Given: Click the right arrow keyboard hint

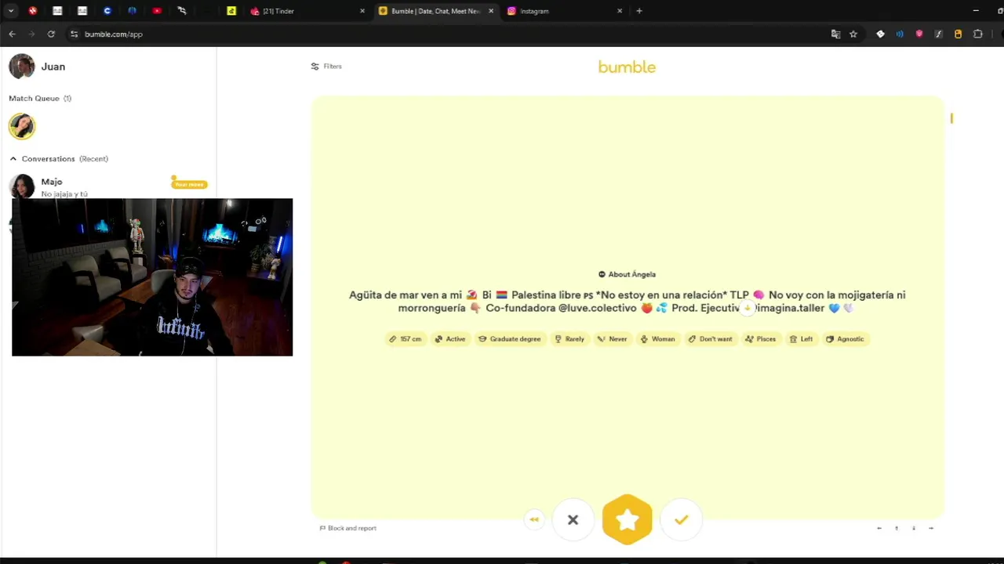Looking at the screenshot, I should coord(931,528).
